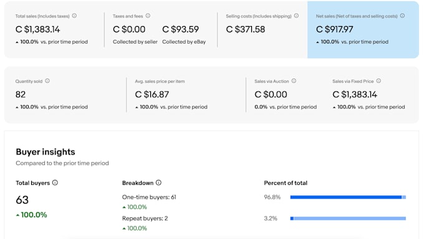Click the 'Repeat buyers: 2' text
This screenshot has height=239, width=424.
click(145, 218)
